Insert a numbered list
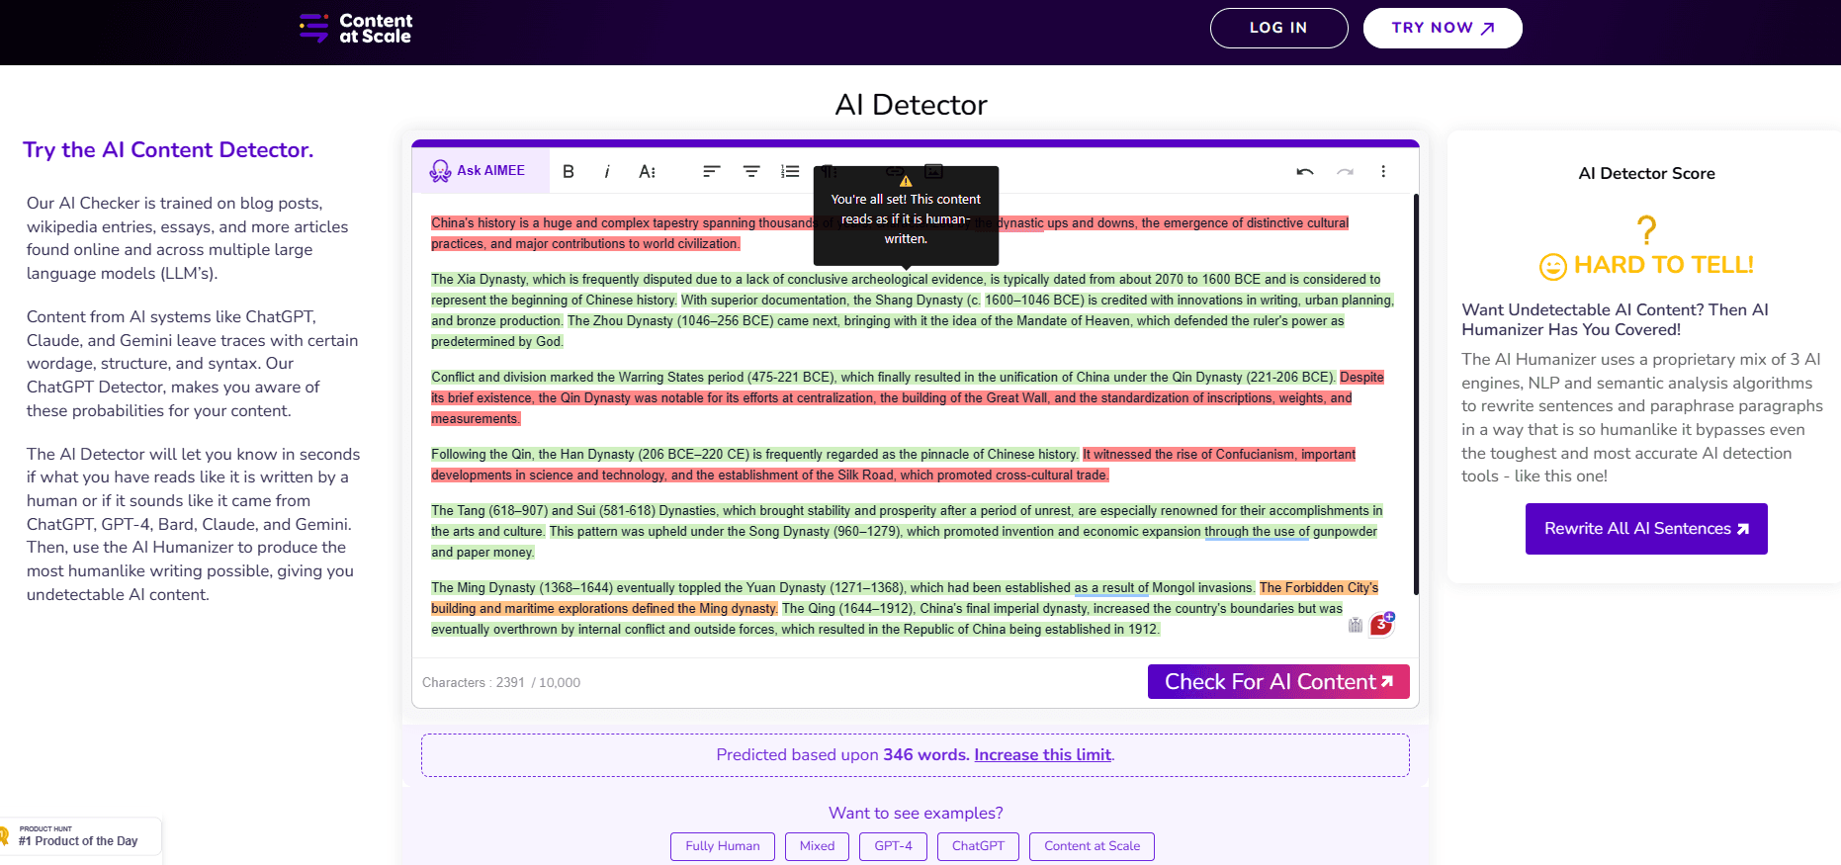1841x865 pixels. tap(790, 172)
